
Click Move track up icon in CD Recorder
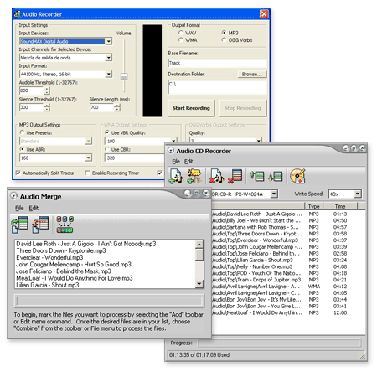[257, 177]
